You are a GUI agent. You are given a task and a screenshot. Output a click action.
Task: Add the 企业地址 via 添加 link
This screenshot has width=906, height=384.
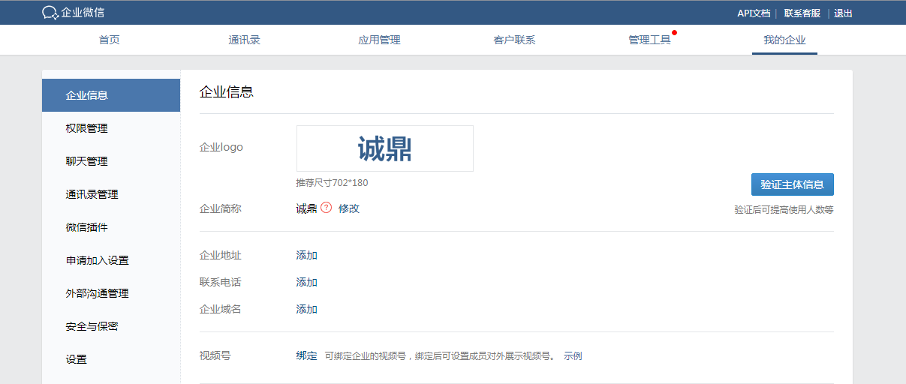point(307,255)
